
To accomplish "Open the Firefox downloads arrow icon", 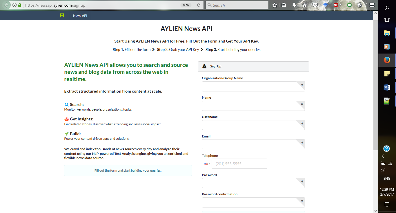I will 294,5.
